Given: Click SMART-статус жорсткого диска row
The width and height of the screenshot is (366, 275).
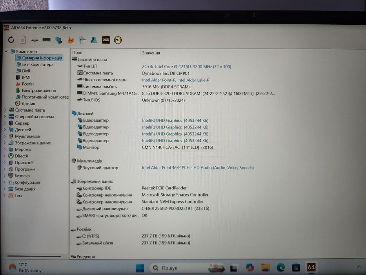Looking at the screenshot, I should (x=112, y=215).
